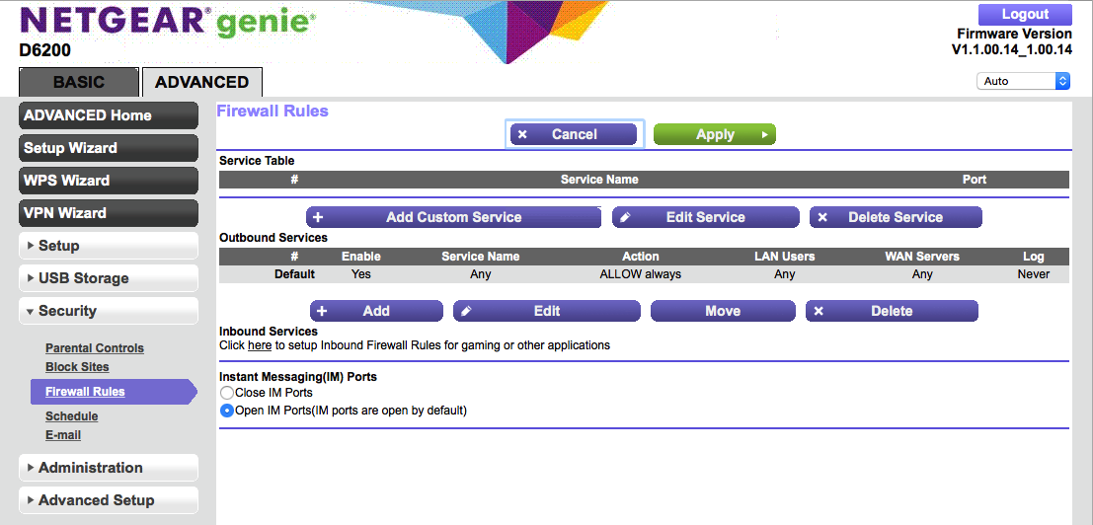
Task: Click the X icon on Cancel button
Action: pyautogui.click(x=522, y=134)
